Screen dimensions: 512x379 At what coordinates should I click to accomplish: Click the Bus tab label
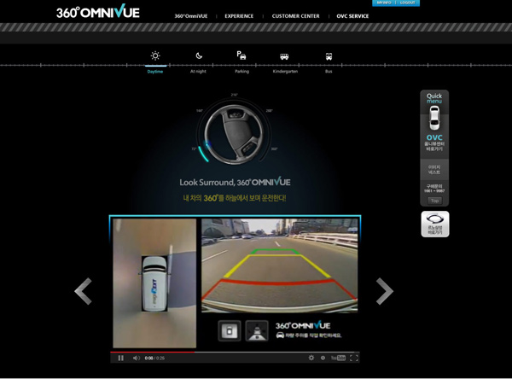[x=329, y=71]
